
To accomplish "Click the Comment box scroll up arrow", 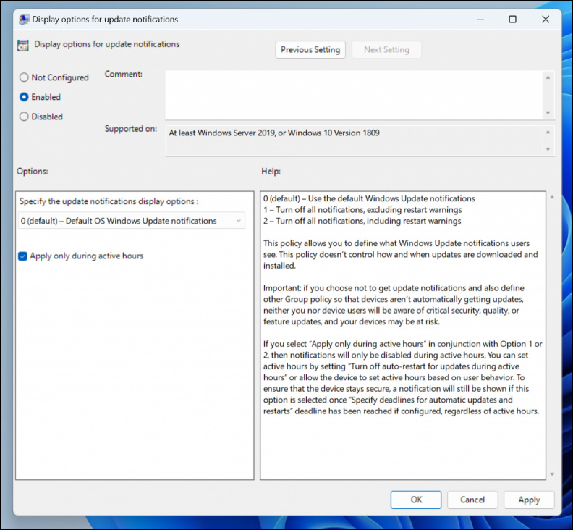I will coord(548,77).
